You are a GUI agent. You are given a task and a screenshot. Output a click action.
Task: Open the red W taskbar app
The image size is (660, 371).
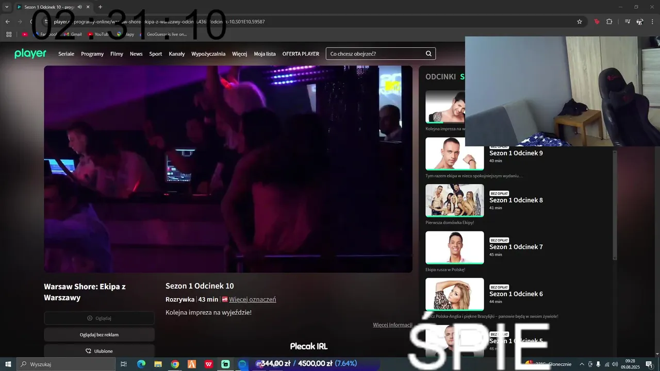(209, 364)
